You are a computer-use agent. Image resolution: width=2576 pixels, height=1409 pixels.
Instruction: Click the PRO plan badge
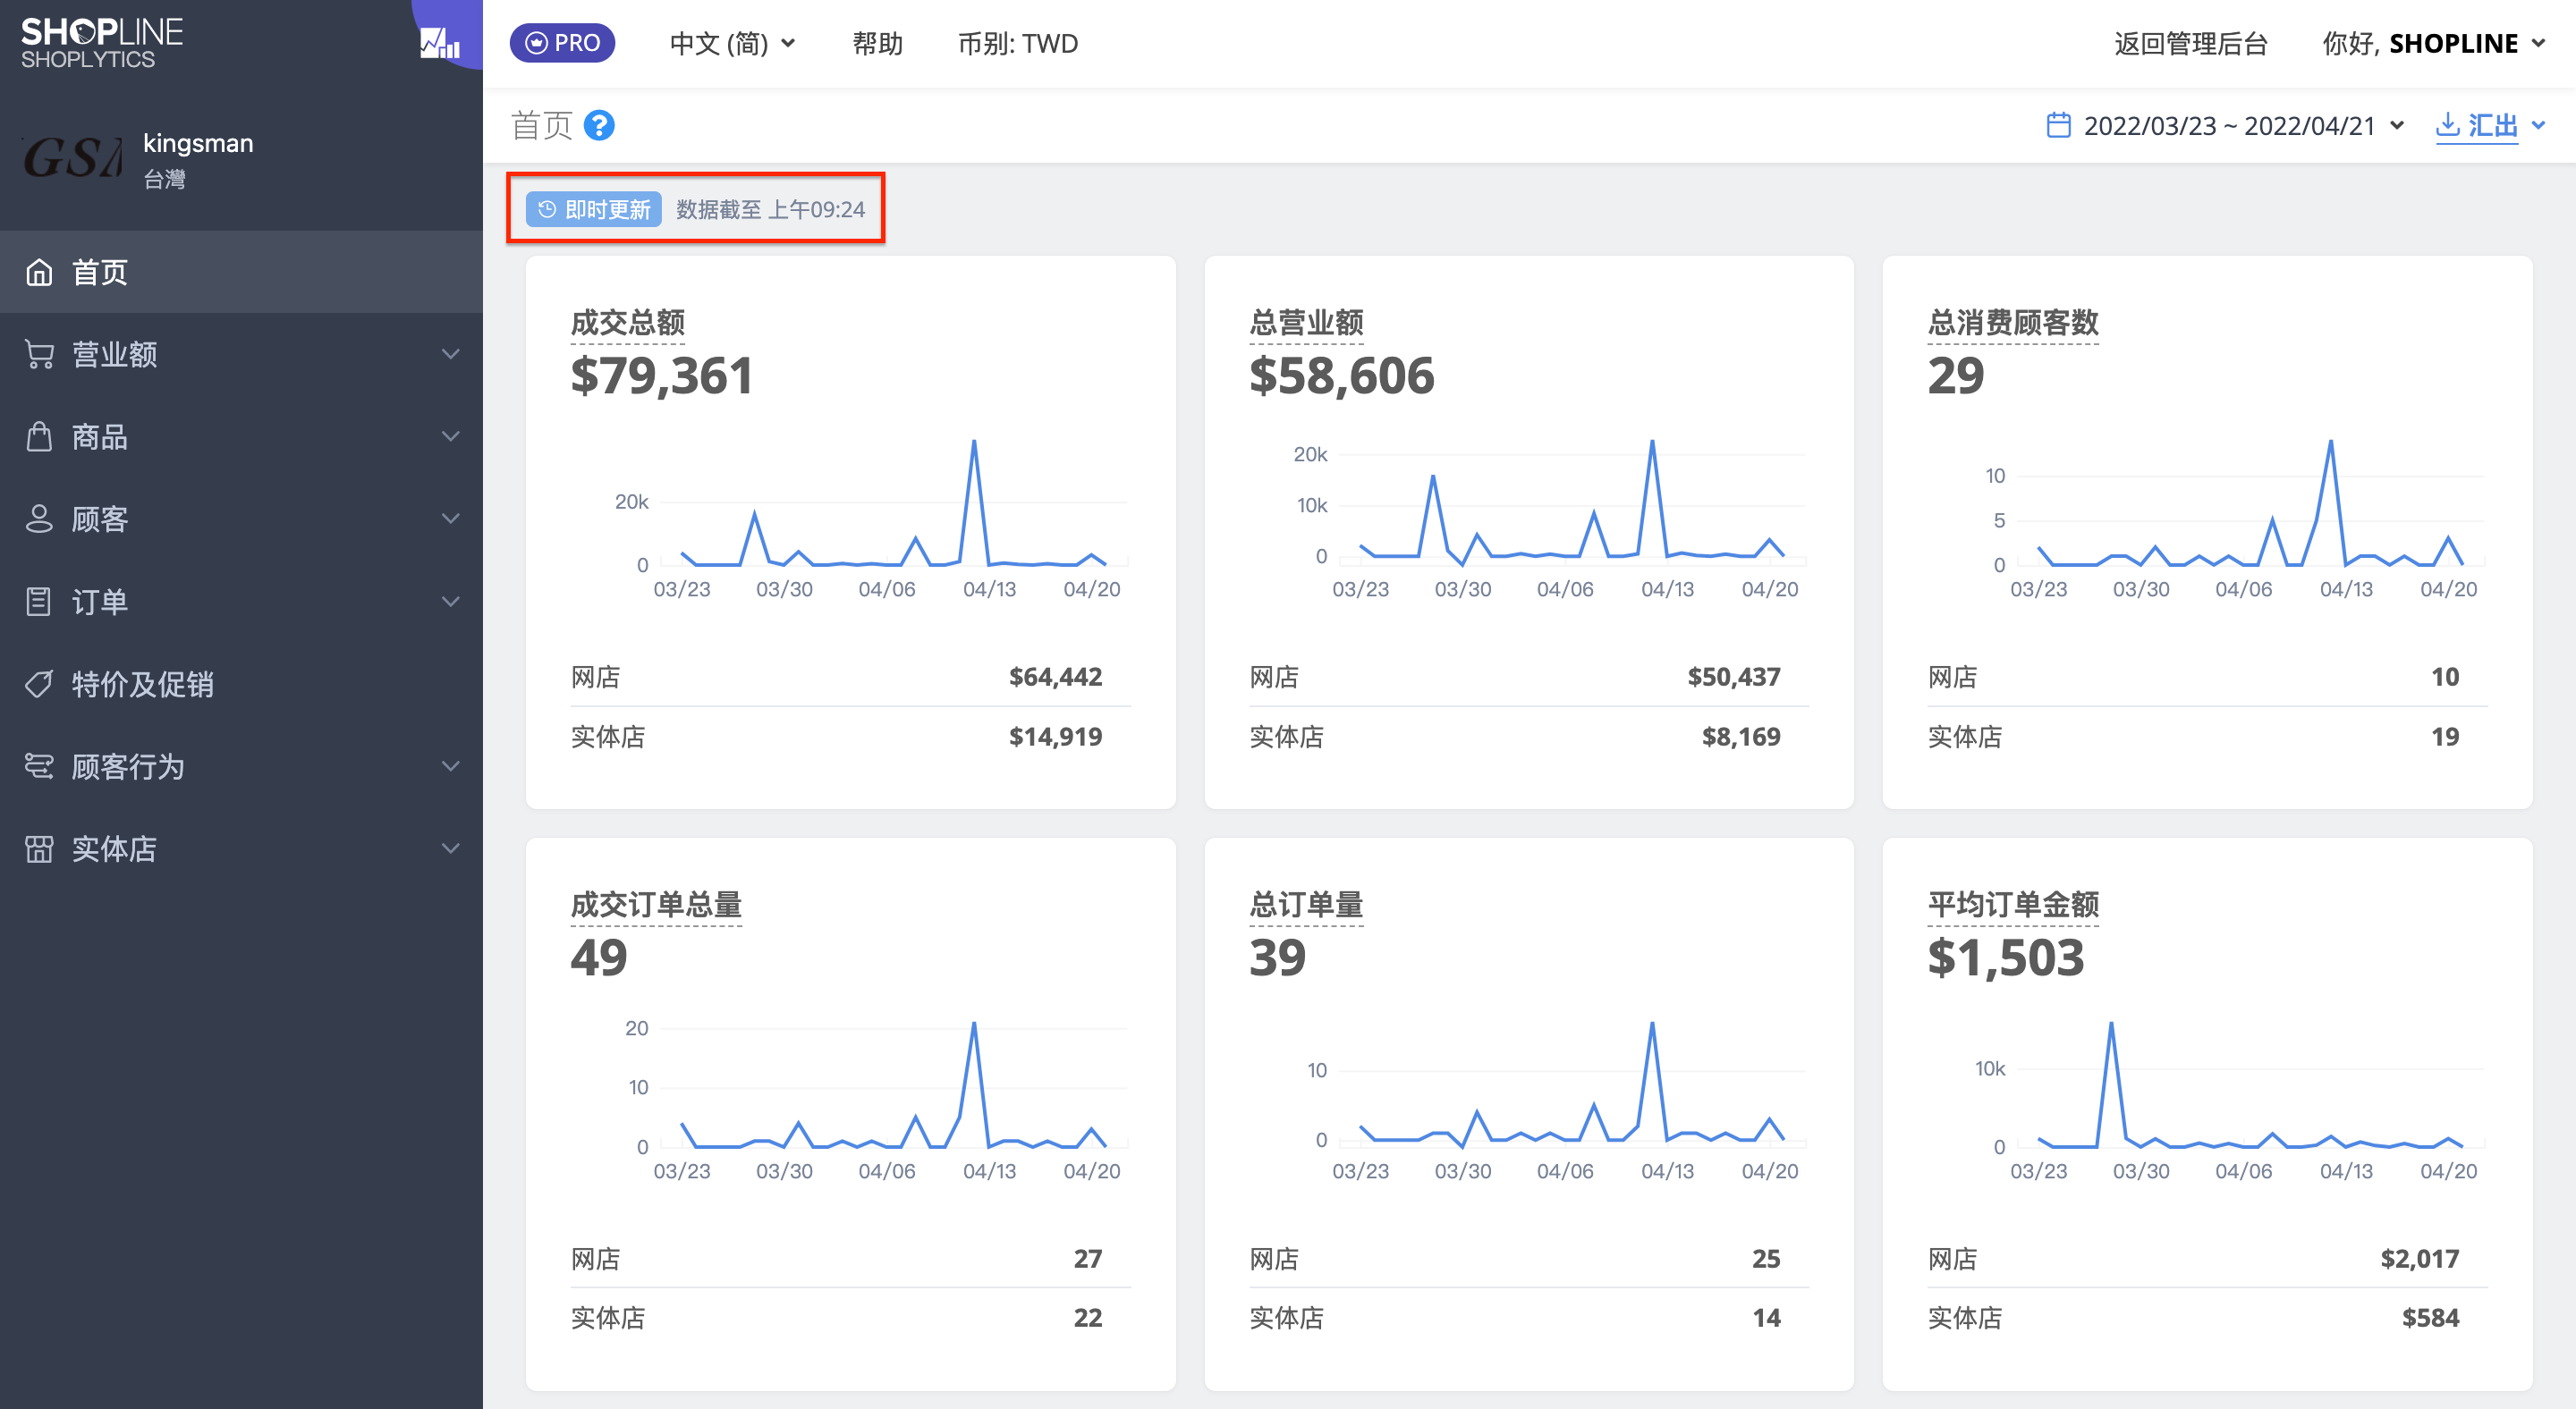coord(562,43)
